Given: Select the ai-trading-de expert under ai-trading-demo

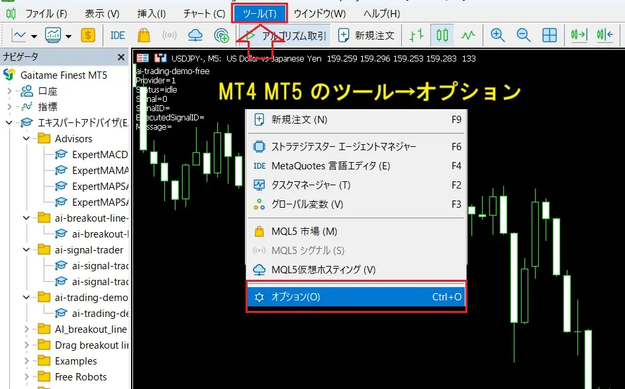Looking at the screenshot, I should (100, 314).
